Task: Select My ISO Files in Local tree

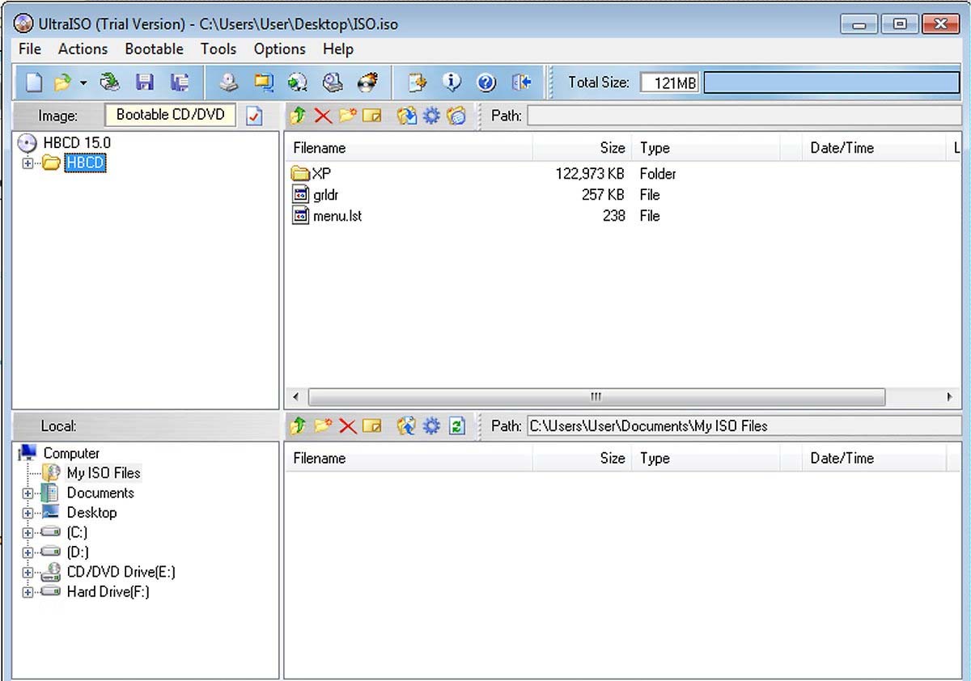Action: point(104,473)
